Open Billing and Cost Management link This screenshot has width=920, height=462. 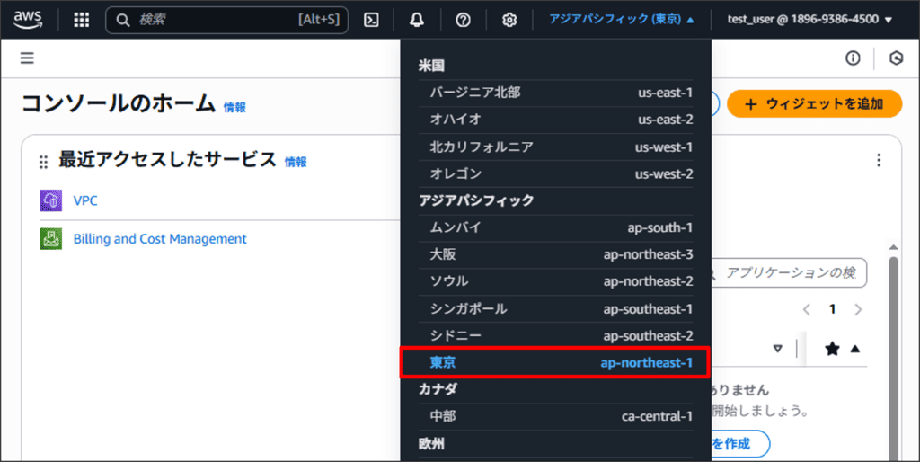coord(160,239)
